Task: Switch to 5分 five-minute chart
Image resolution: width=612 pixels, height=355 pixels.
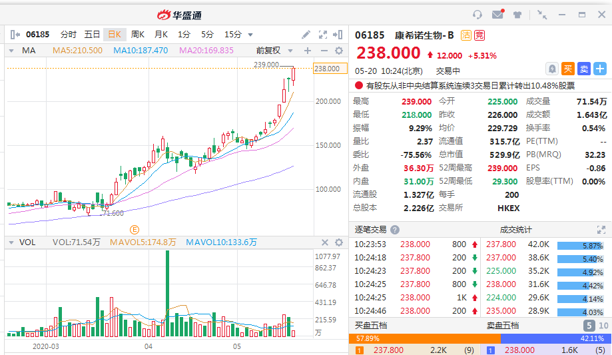Action: 207,35
